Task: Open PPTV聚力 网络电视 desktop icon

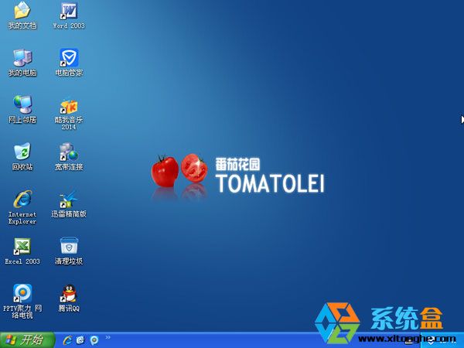Action: tap(22, 293)
